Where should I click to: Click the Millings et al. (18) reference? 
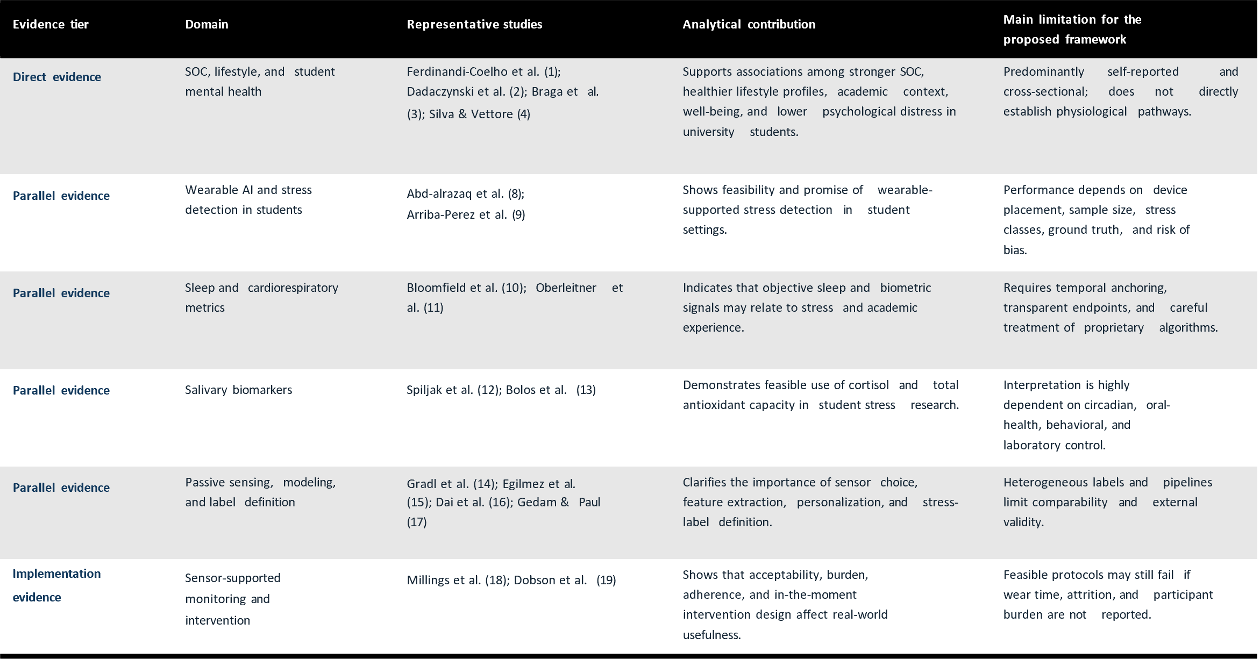pos(458,580)
